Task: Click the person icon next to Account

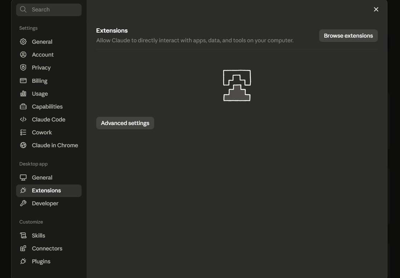Action: pos(23,54)
